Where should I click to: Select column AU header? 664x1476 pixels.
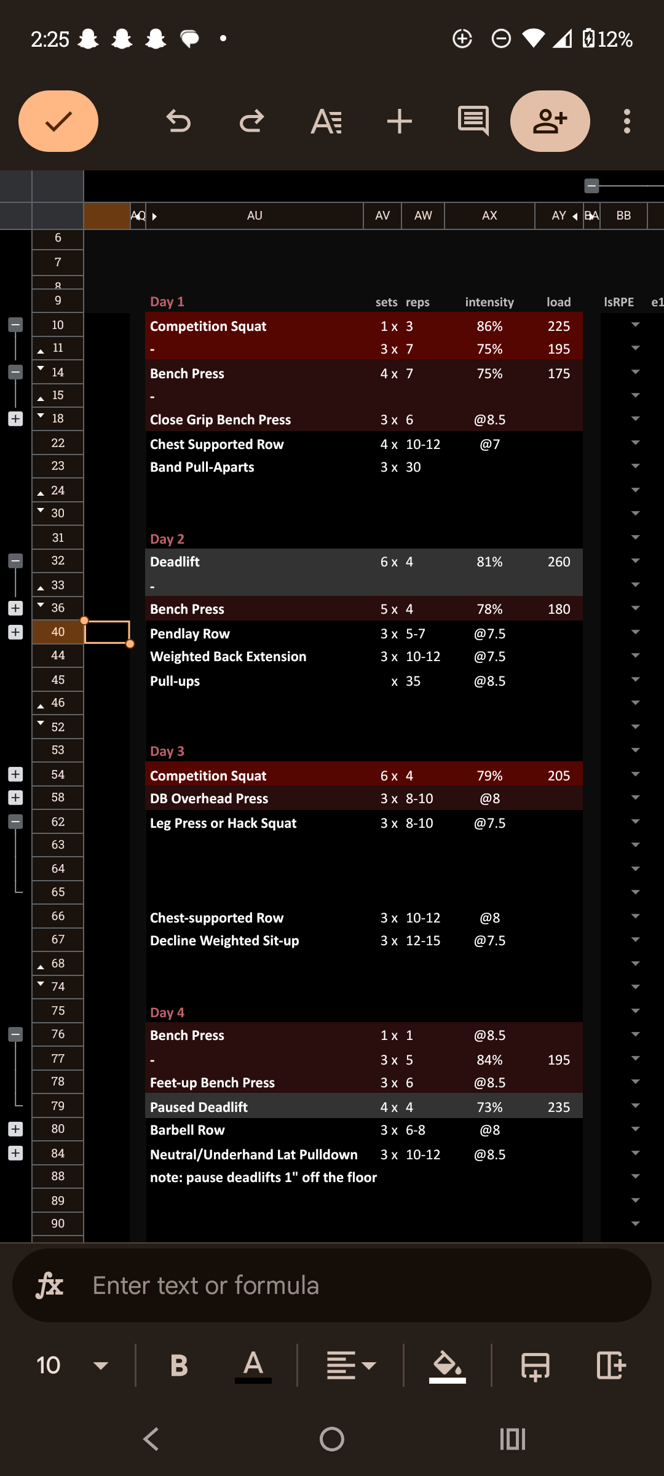(x=255, y=216)
